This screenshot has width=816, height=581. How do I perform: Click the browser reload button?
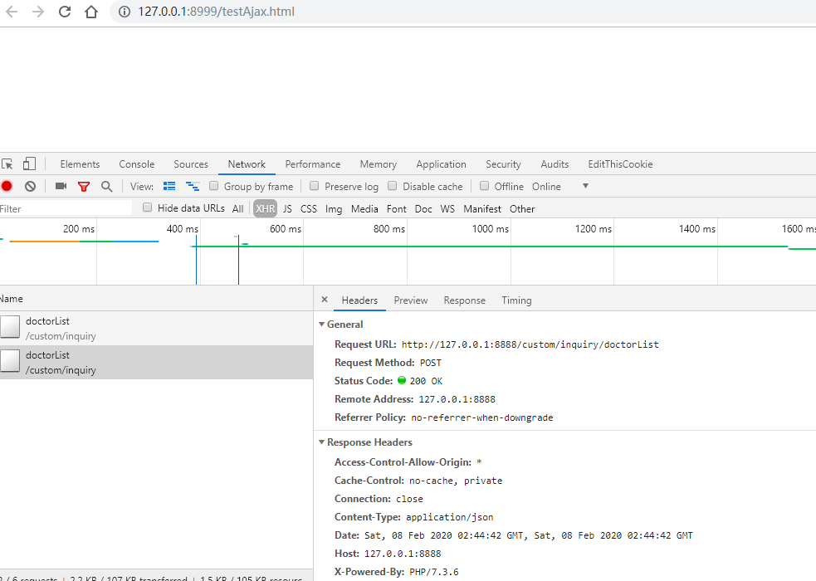[x=65, y=12]
